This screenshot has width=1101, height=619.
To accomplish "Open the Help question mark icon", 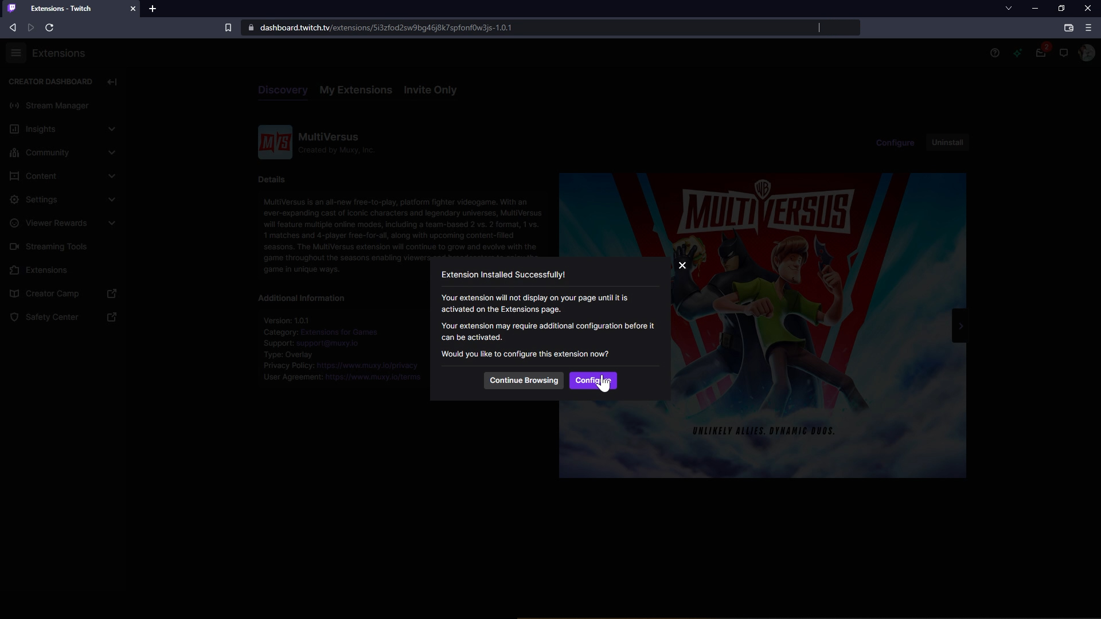I will [995, 53].
